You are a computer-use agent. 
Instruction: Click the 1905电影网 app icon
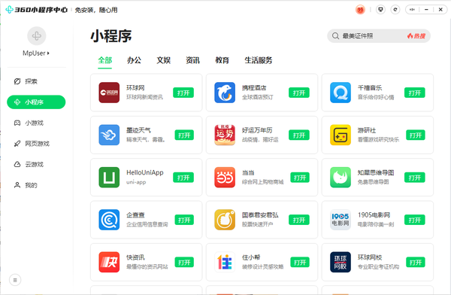click(341, 220)
